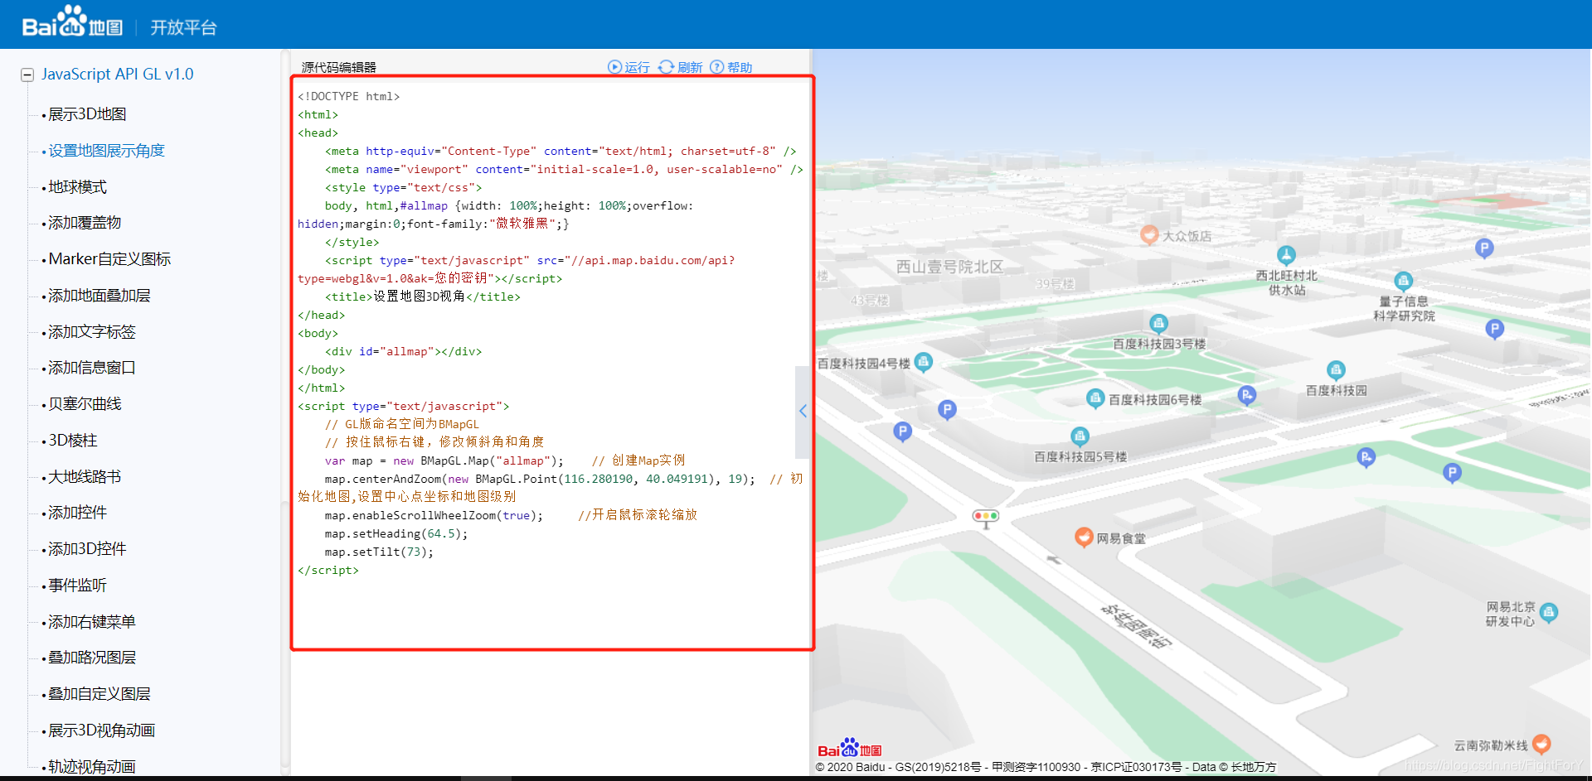Click parking marker right of 百度科技园6号楼
The width and height of the screenshot is (1592, 781).
(x=1247, y=396)
